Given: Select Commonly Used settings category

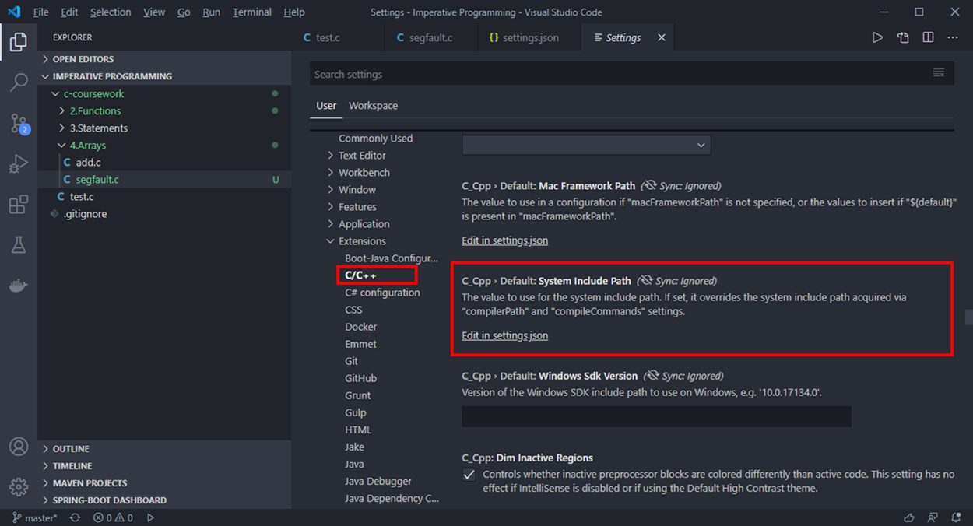Looking at the screenshot, I should tap(375, 139).
